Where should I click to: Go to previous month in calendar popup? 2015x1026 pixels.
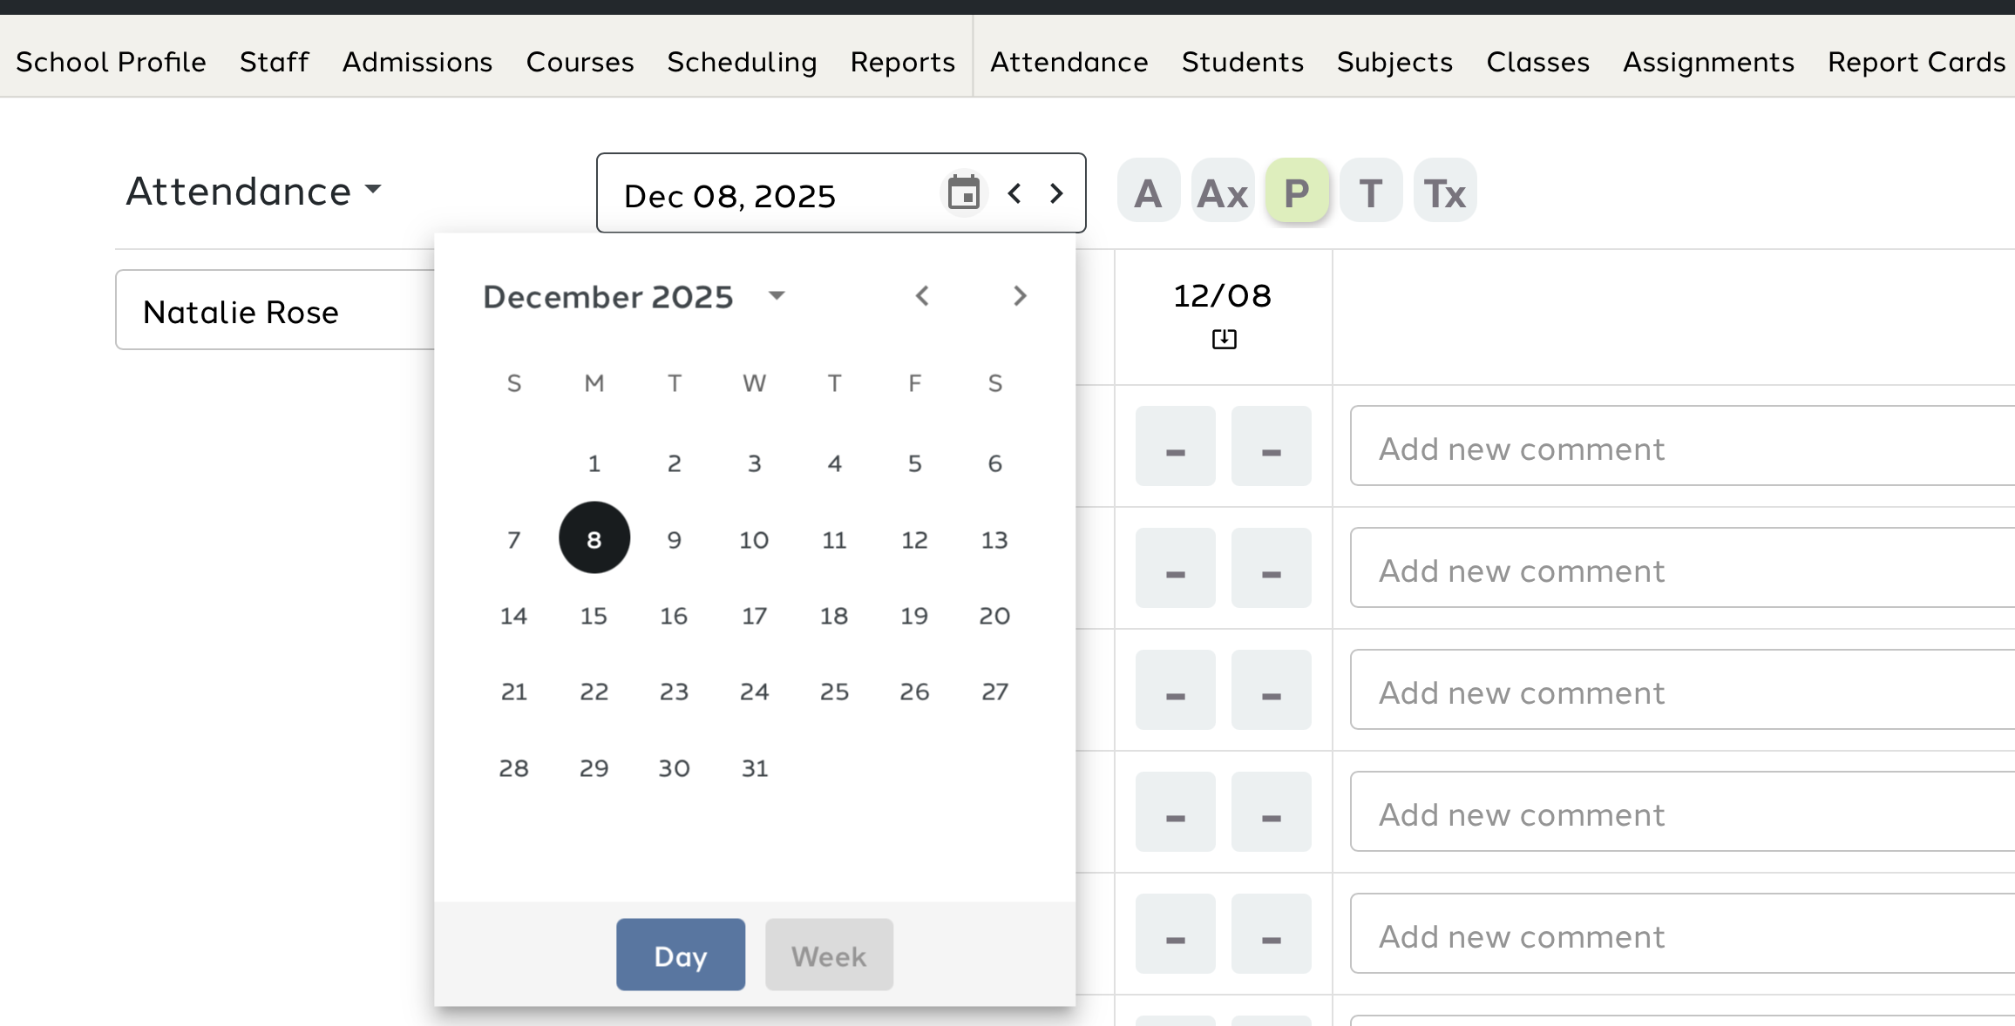922,296
